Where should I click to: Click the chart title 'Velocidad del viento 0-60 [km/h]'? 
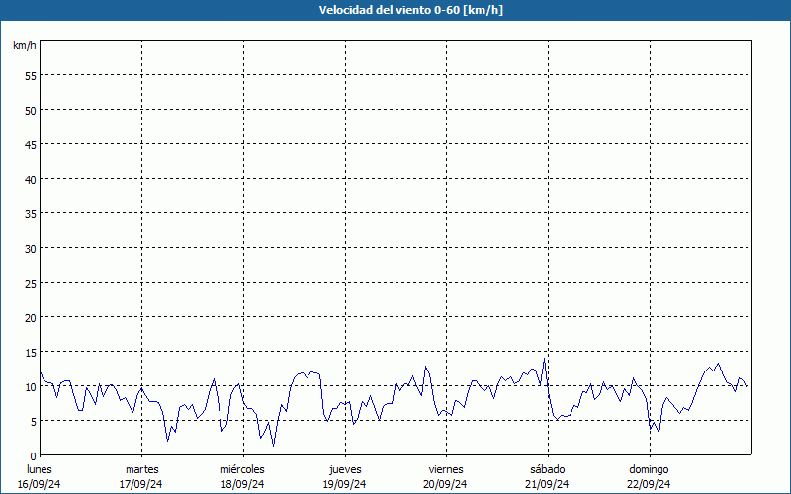pos(410,10)
